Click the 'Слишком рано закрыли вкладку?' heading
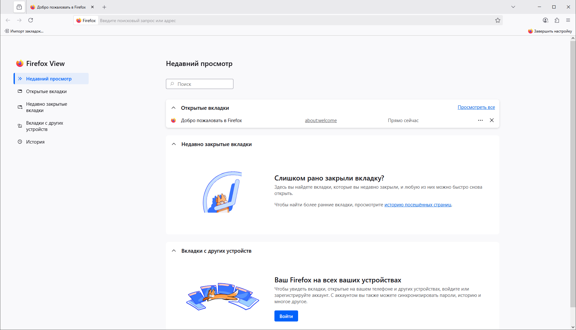Viewport: 576px width, 330px height. 329,178
